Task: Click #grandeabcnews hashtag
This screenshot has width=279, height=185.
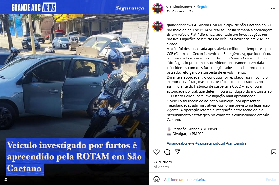Action: coord(180,143)
